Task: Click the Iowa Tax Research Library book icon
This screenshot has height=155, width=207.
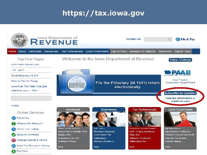Action: (14, 146)
